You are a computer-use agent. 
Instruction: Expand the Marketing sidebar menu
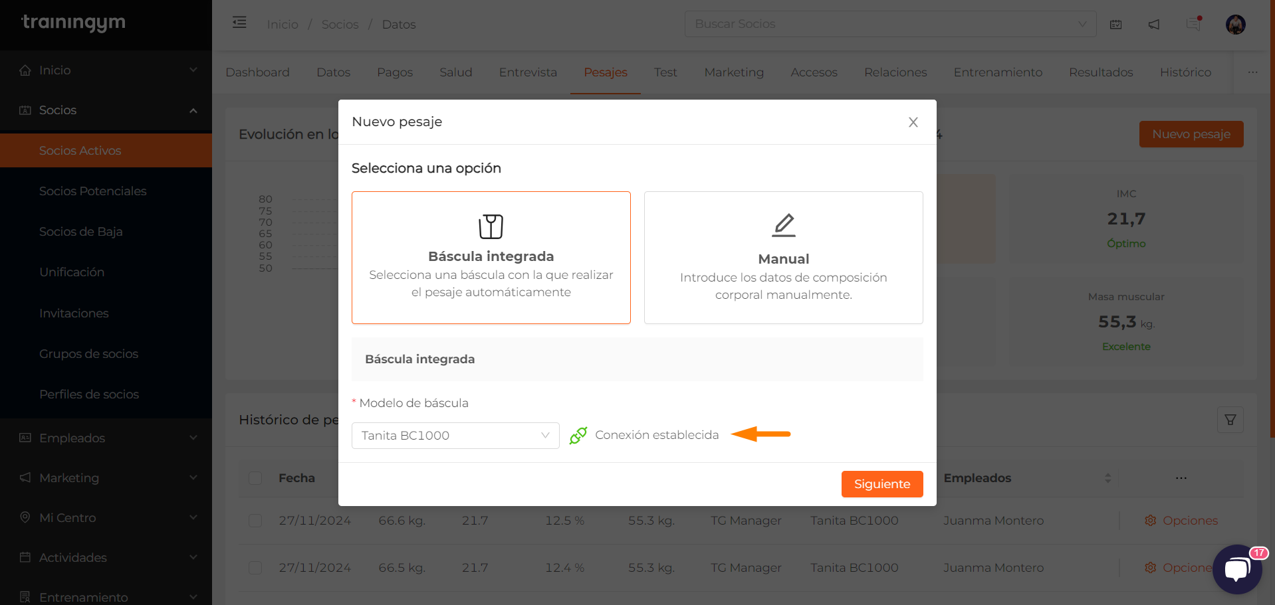[x=193, y=477]
